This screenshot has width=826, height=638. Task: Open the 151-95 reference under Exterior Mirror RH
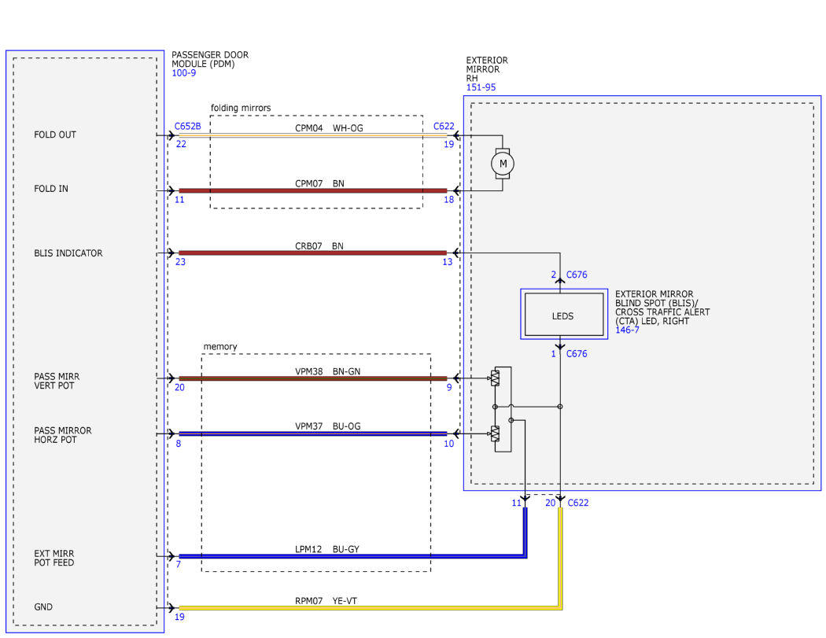[x=481, y=87]
